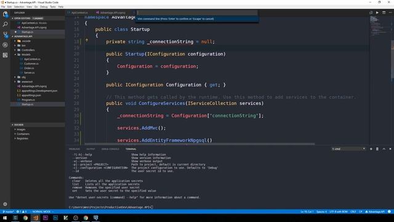Switch to the Problems panel tab
This screenshot has width=394, height=222.
[x=74, y=149]
